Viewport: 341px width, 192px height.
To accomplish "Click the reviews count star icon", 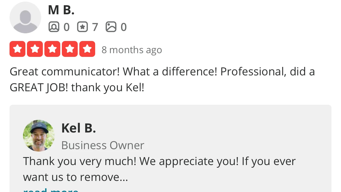I will pos(82,27).
